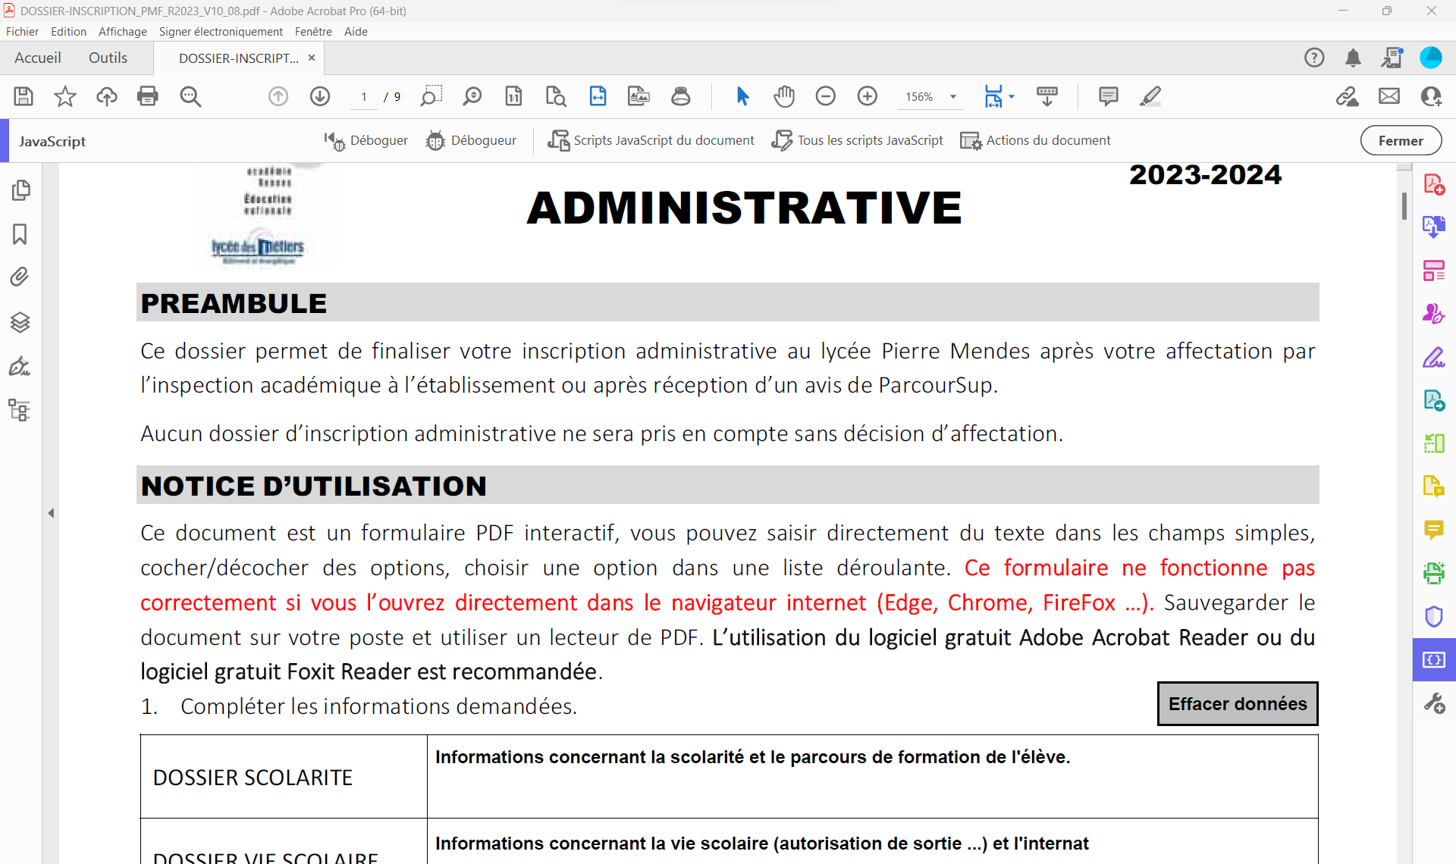
Task: Expand the fit page options arrow
Action: [1012, 97]
